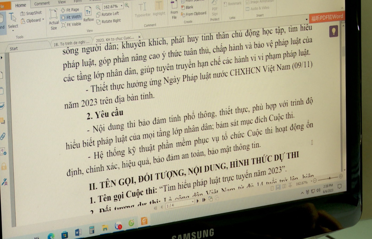Click the status bar zoom percentage 162.67%
Image resolution: width=372 pixels, height=239 pixels.
point(302,183)
